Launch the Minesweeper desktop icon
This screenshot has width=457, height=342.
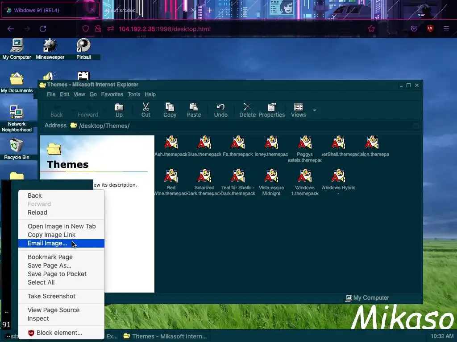pyautogui.click(x=50, y=49)
